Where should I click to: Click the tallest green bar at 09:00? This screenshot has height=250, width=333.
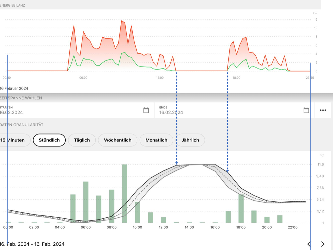point(125,193)
